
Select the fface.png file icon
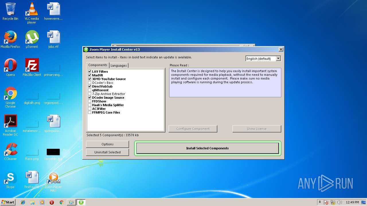(32, 154)
